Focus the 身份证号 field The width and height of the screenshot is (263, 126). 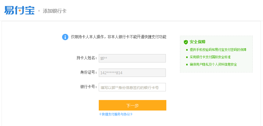tap(132, 73)
